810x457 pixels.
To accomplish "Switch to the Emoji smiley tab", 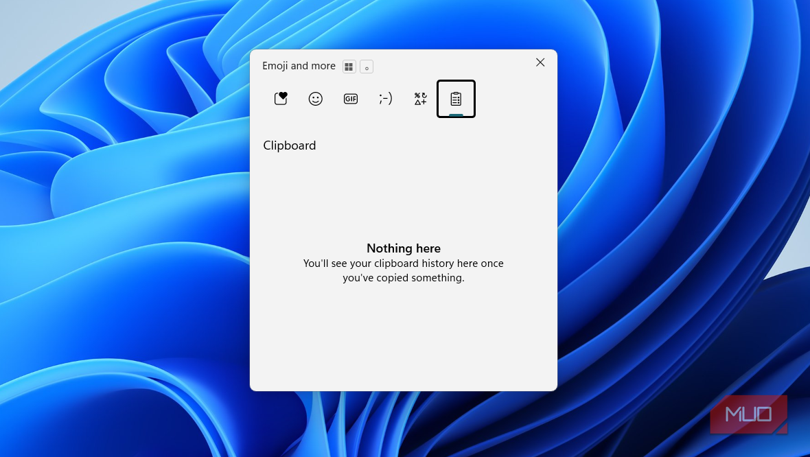I will tap(316, 99).
